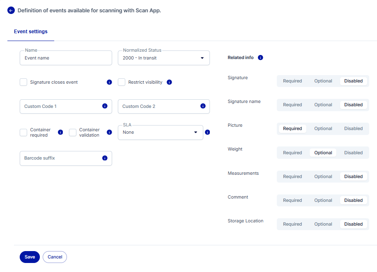377x272 pixels.
Task: Open the Normalized Status dropdown
Action: (163, 58)
